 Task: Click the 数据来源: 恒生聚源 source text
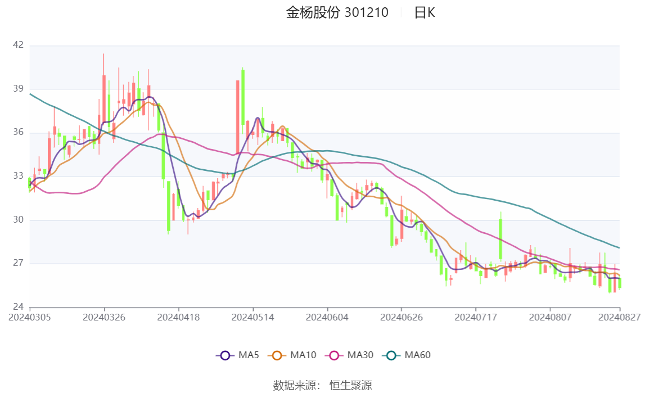pos(323,386)
